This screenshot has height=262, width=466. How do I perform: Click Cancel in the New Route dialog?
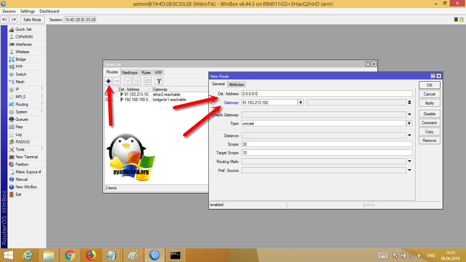click(x=429, y=94)
